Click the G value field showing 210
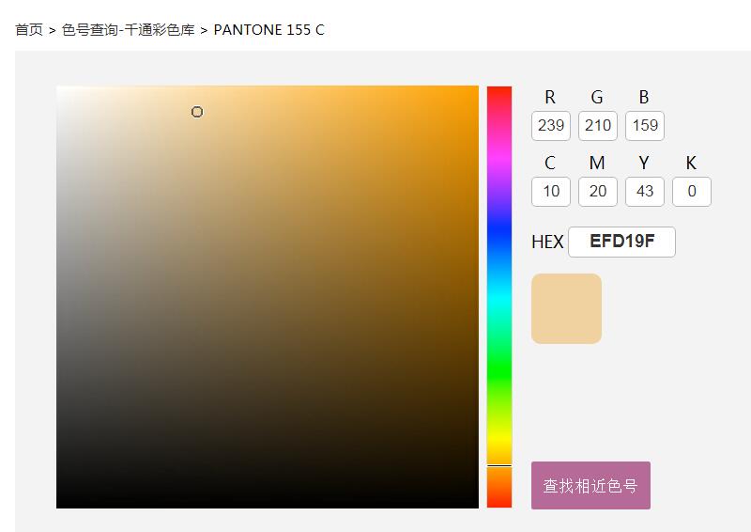The width and height of the screenshot is (751, 532). click(x=598, y=126)
